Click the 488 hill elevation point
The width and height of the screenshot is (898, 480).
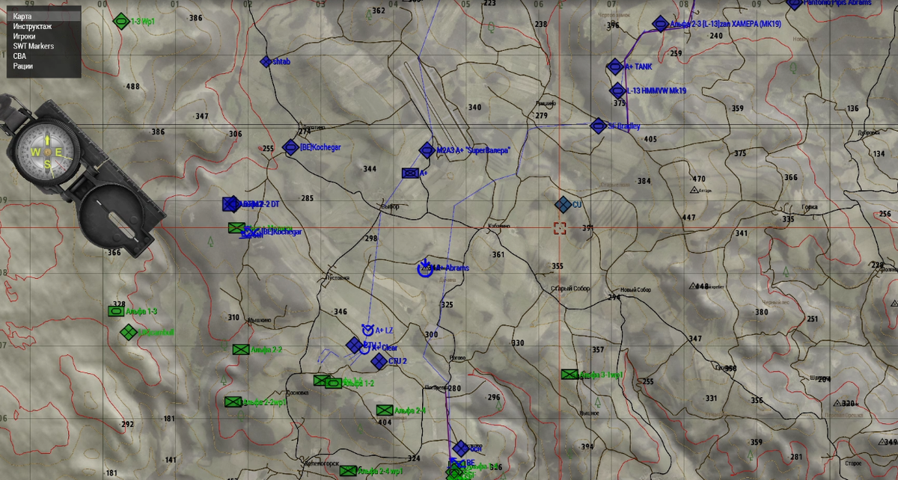pyautogui.click(x=133, y=87)
